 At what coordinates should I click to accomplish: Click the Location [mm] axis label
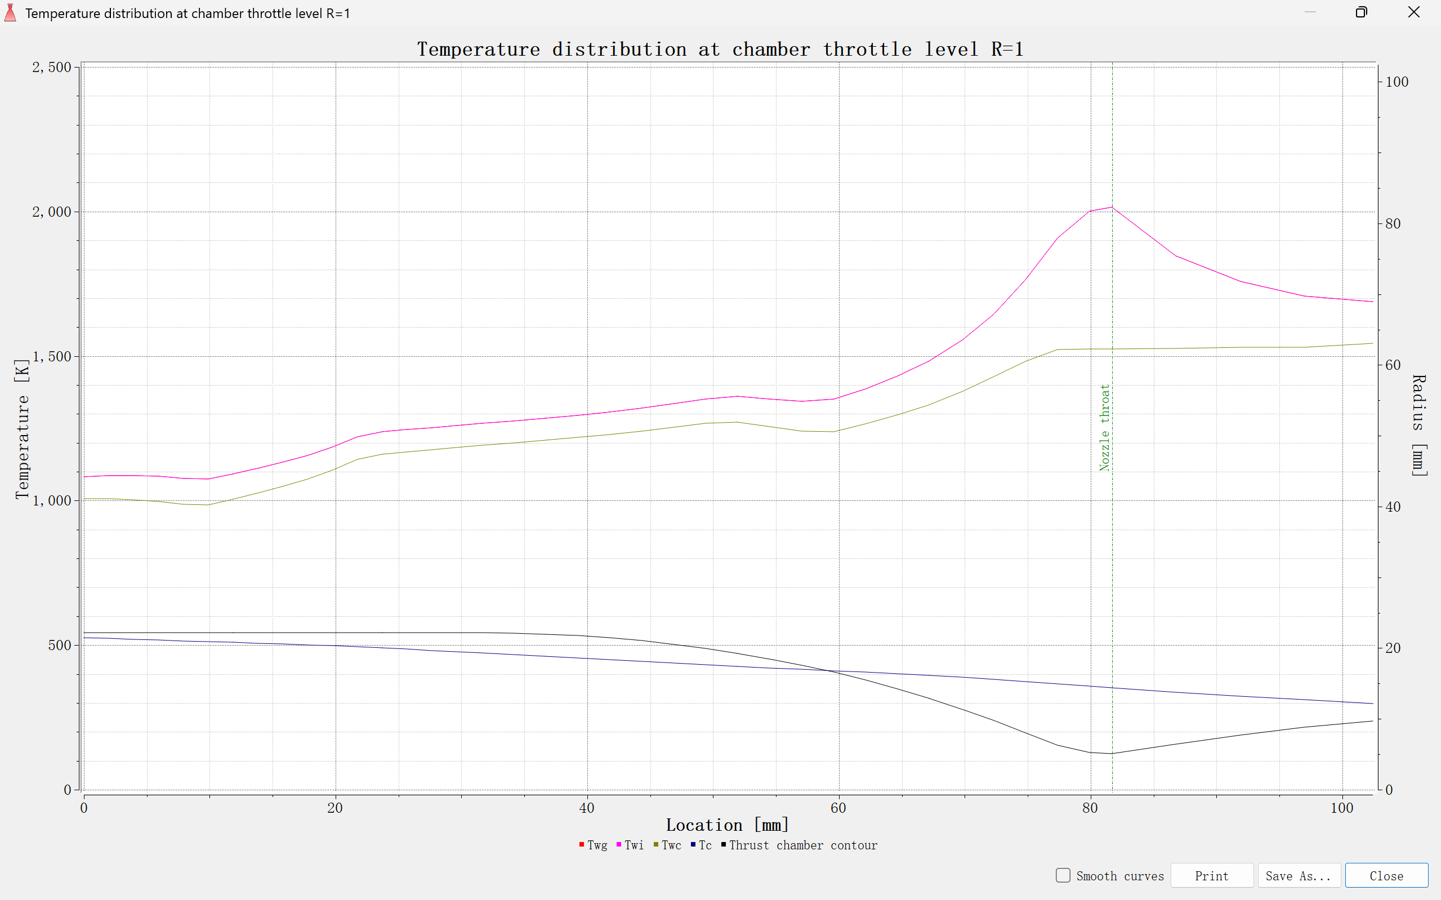click(x=726, y=825)
